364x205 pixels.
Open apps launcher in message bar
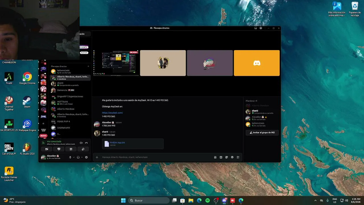(x=238, y=157)
